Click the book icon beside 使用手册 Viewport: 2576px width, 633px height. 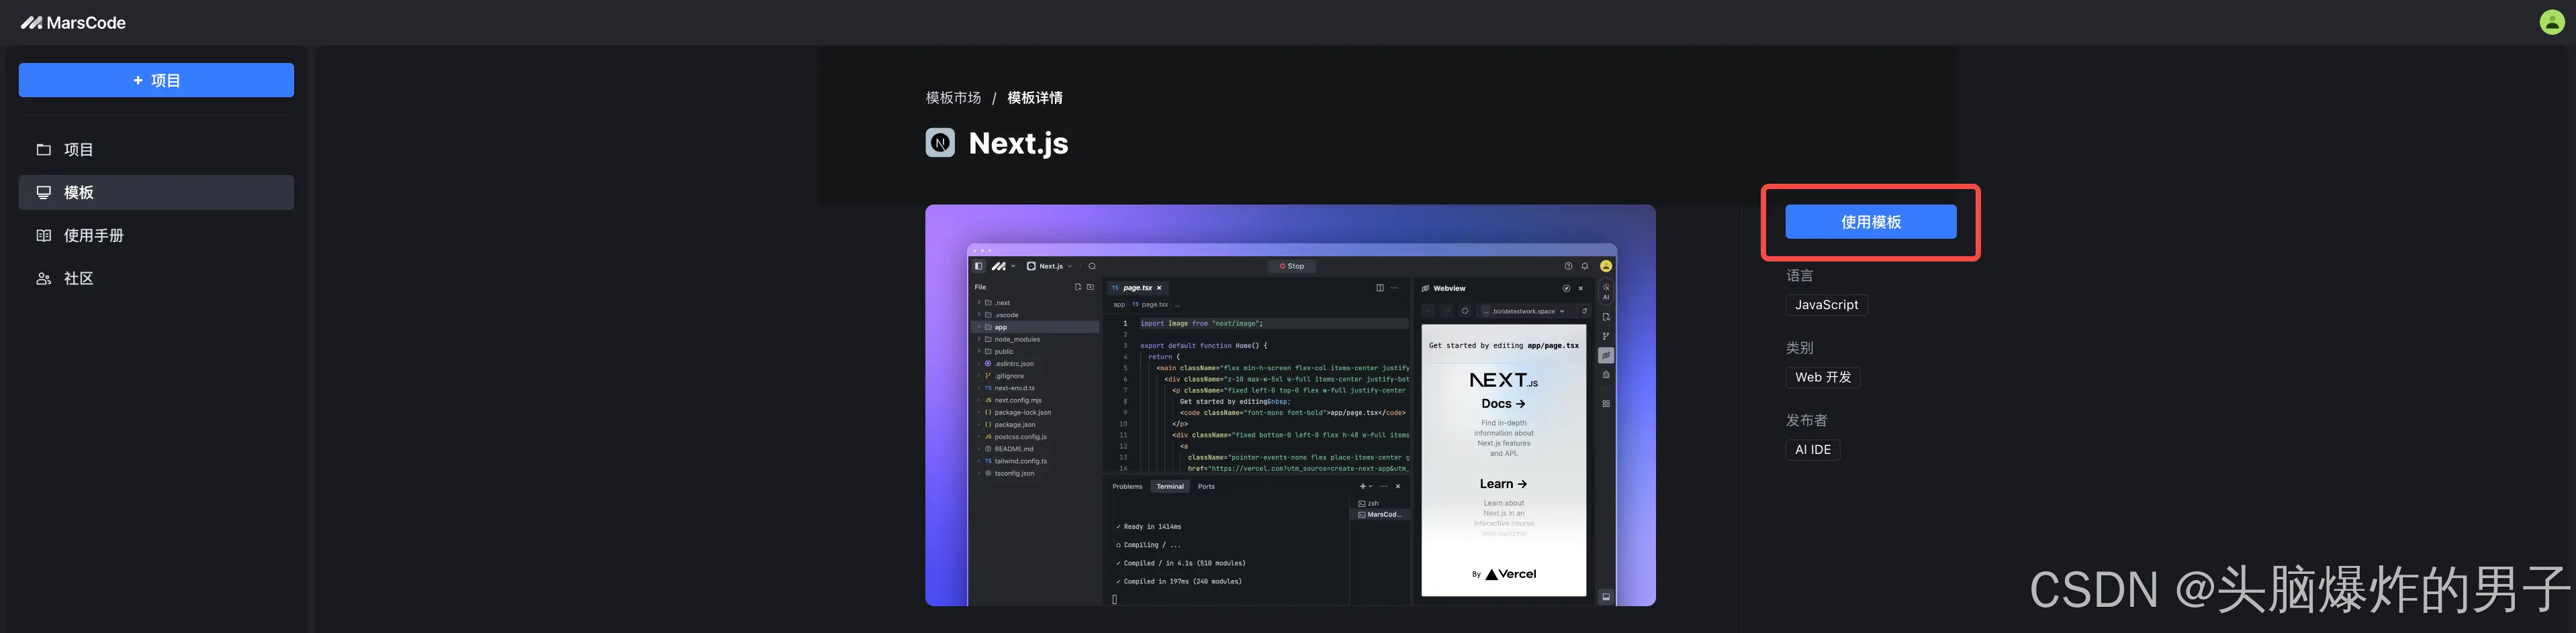click(44, 235)
